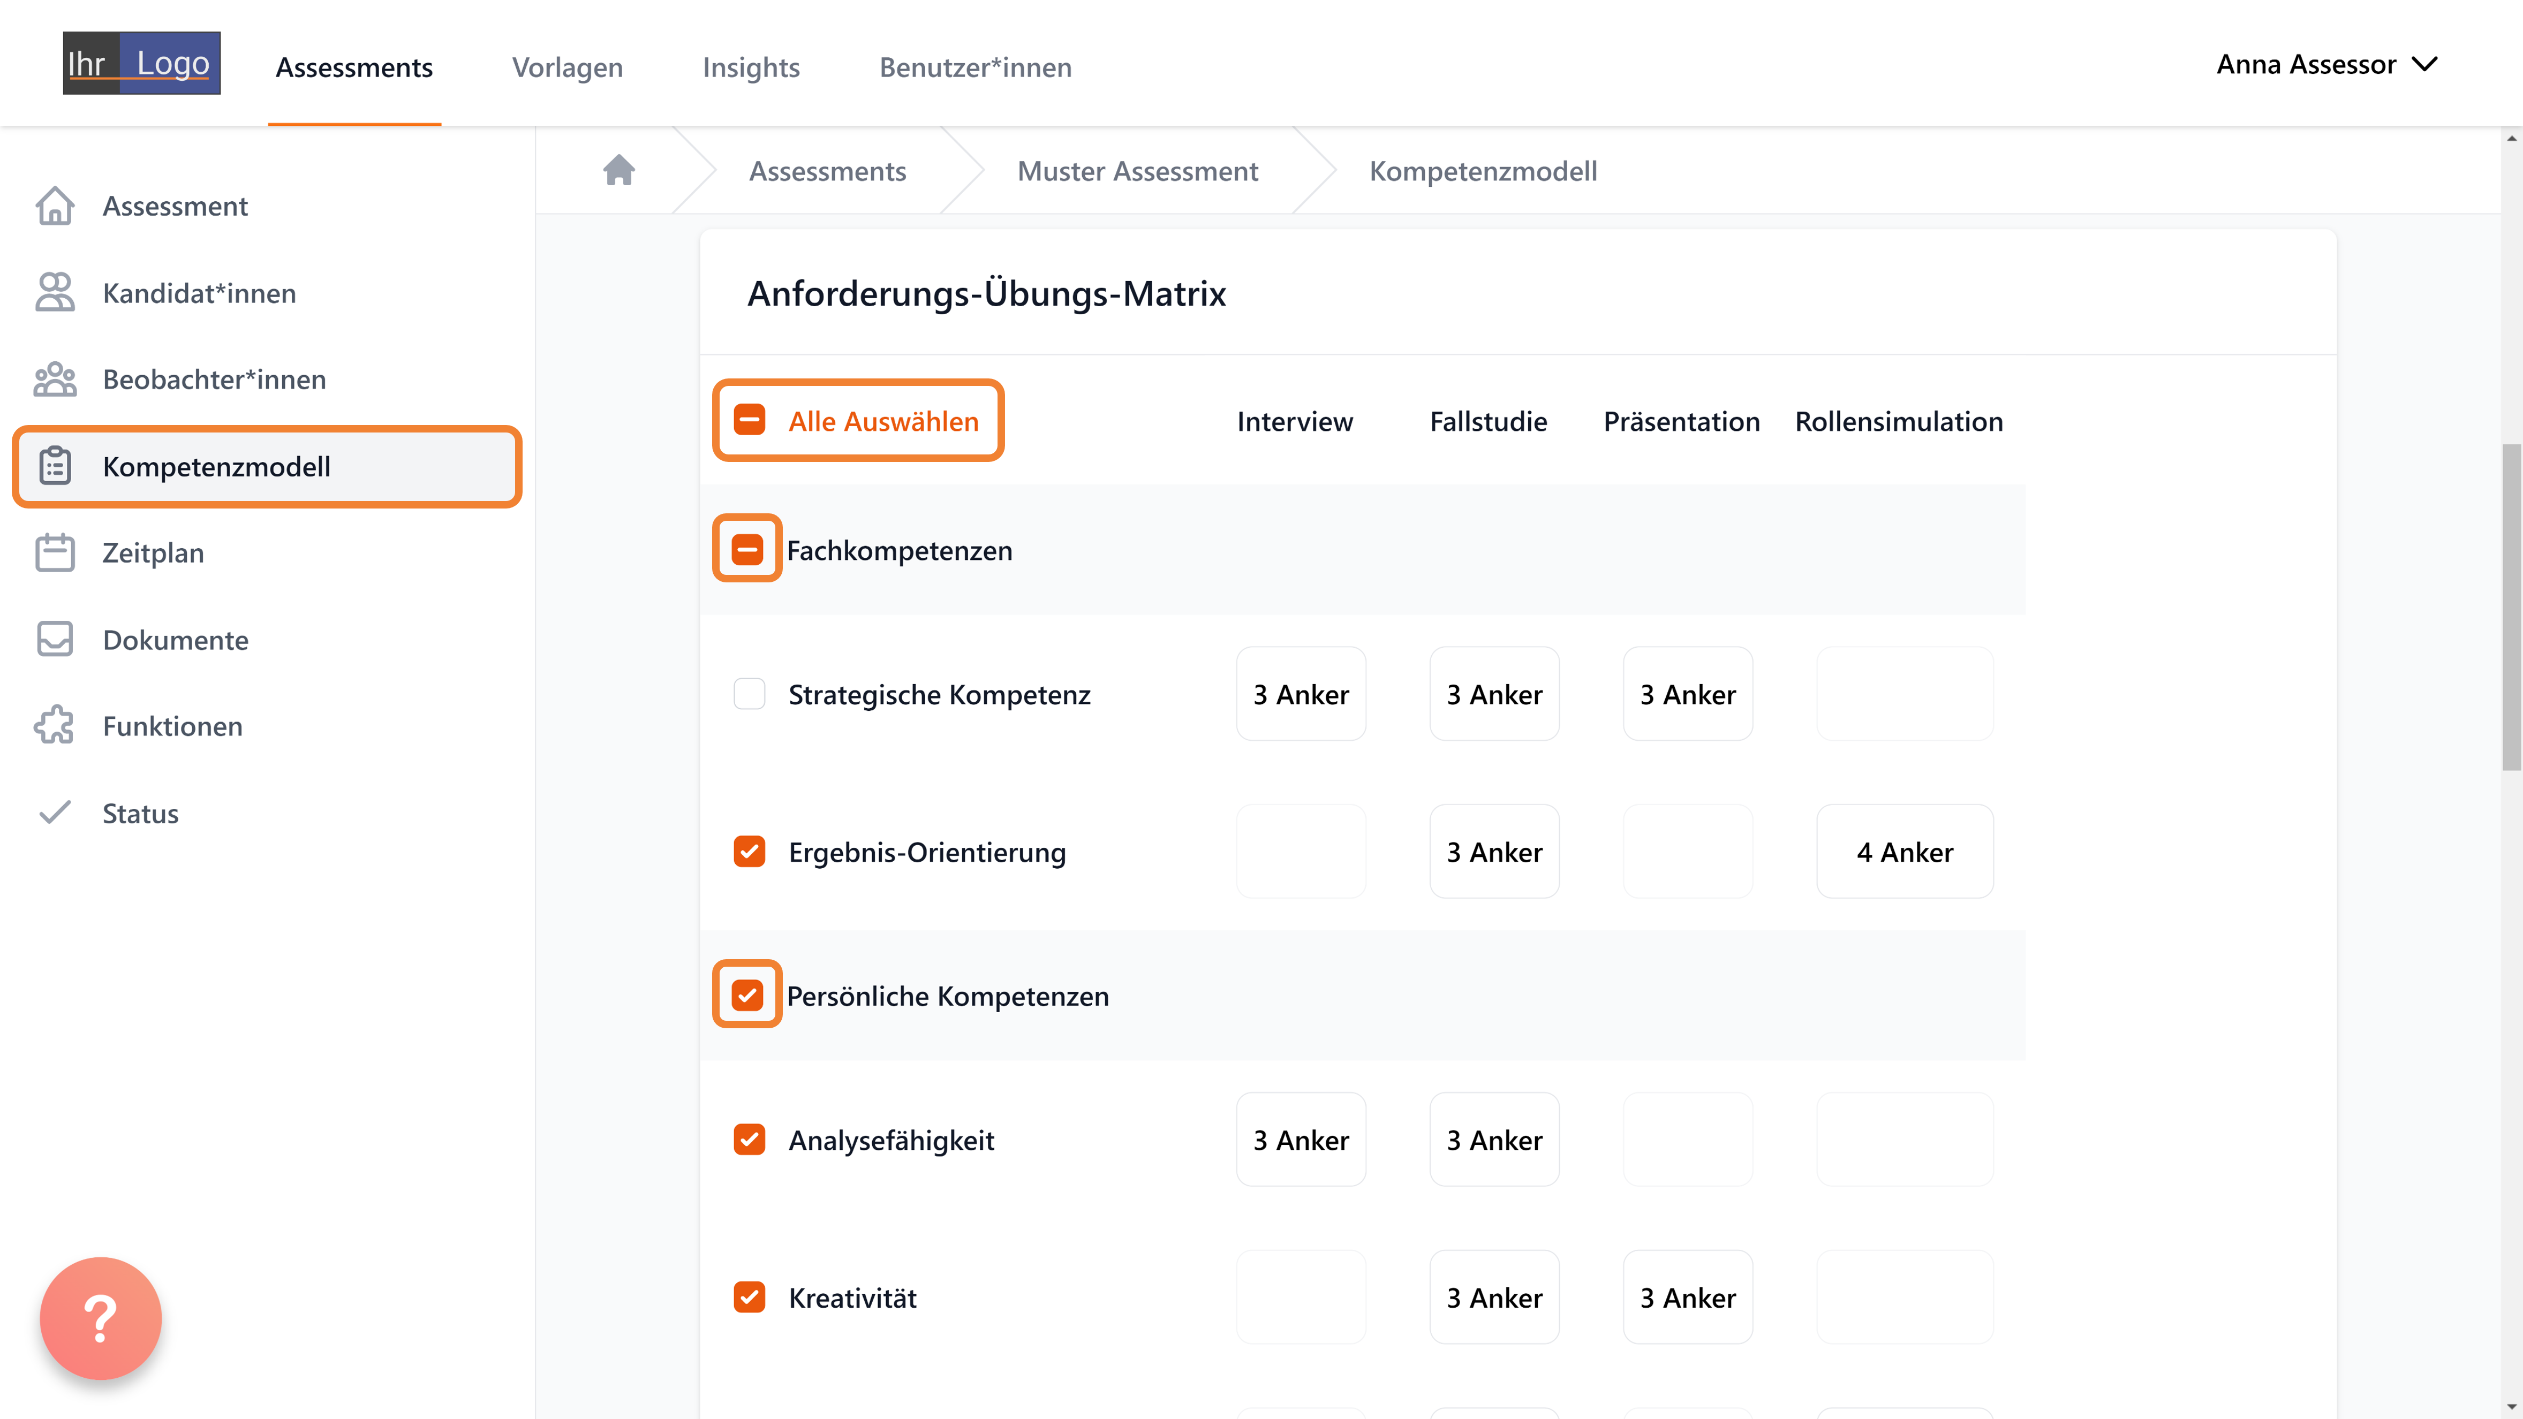Click empty Kreativität Rollensimulation cell
This screenshot has width=2523, height=1419.
(x=1905, y=1296)
